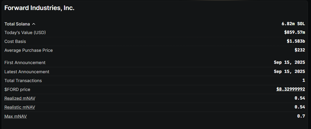
Task: Click the underlined $8.32999992 price value
Action: click(291, 90)
